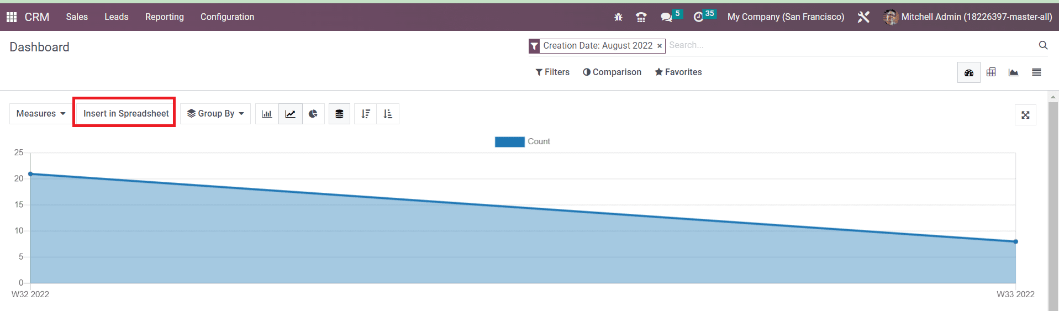Click the Creation Date: August 2022 facet text
The height and width of the screenshot is (311, 1059).
click(598, 46)
